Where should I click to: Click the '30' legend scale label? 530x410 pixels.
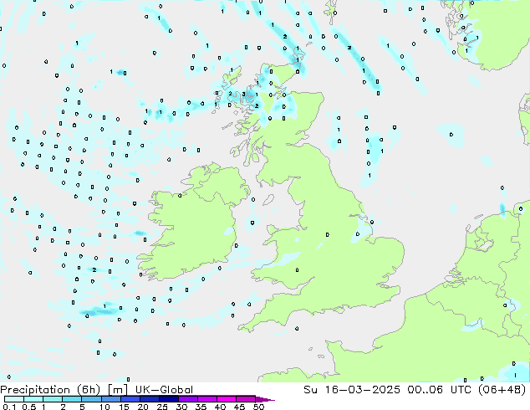[181, 407]
